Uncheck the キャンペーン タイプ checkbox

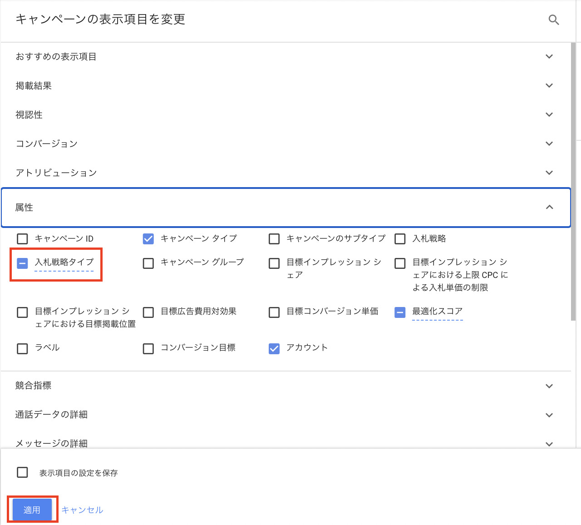pyautogui.click(x=148, y=239)
